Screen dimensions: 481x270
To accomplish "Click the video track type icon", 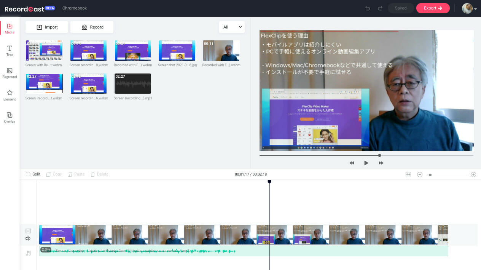I will click(x=28, y=231).
